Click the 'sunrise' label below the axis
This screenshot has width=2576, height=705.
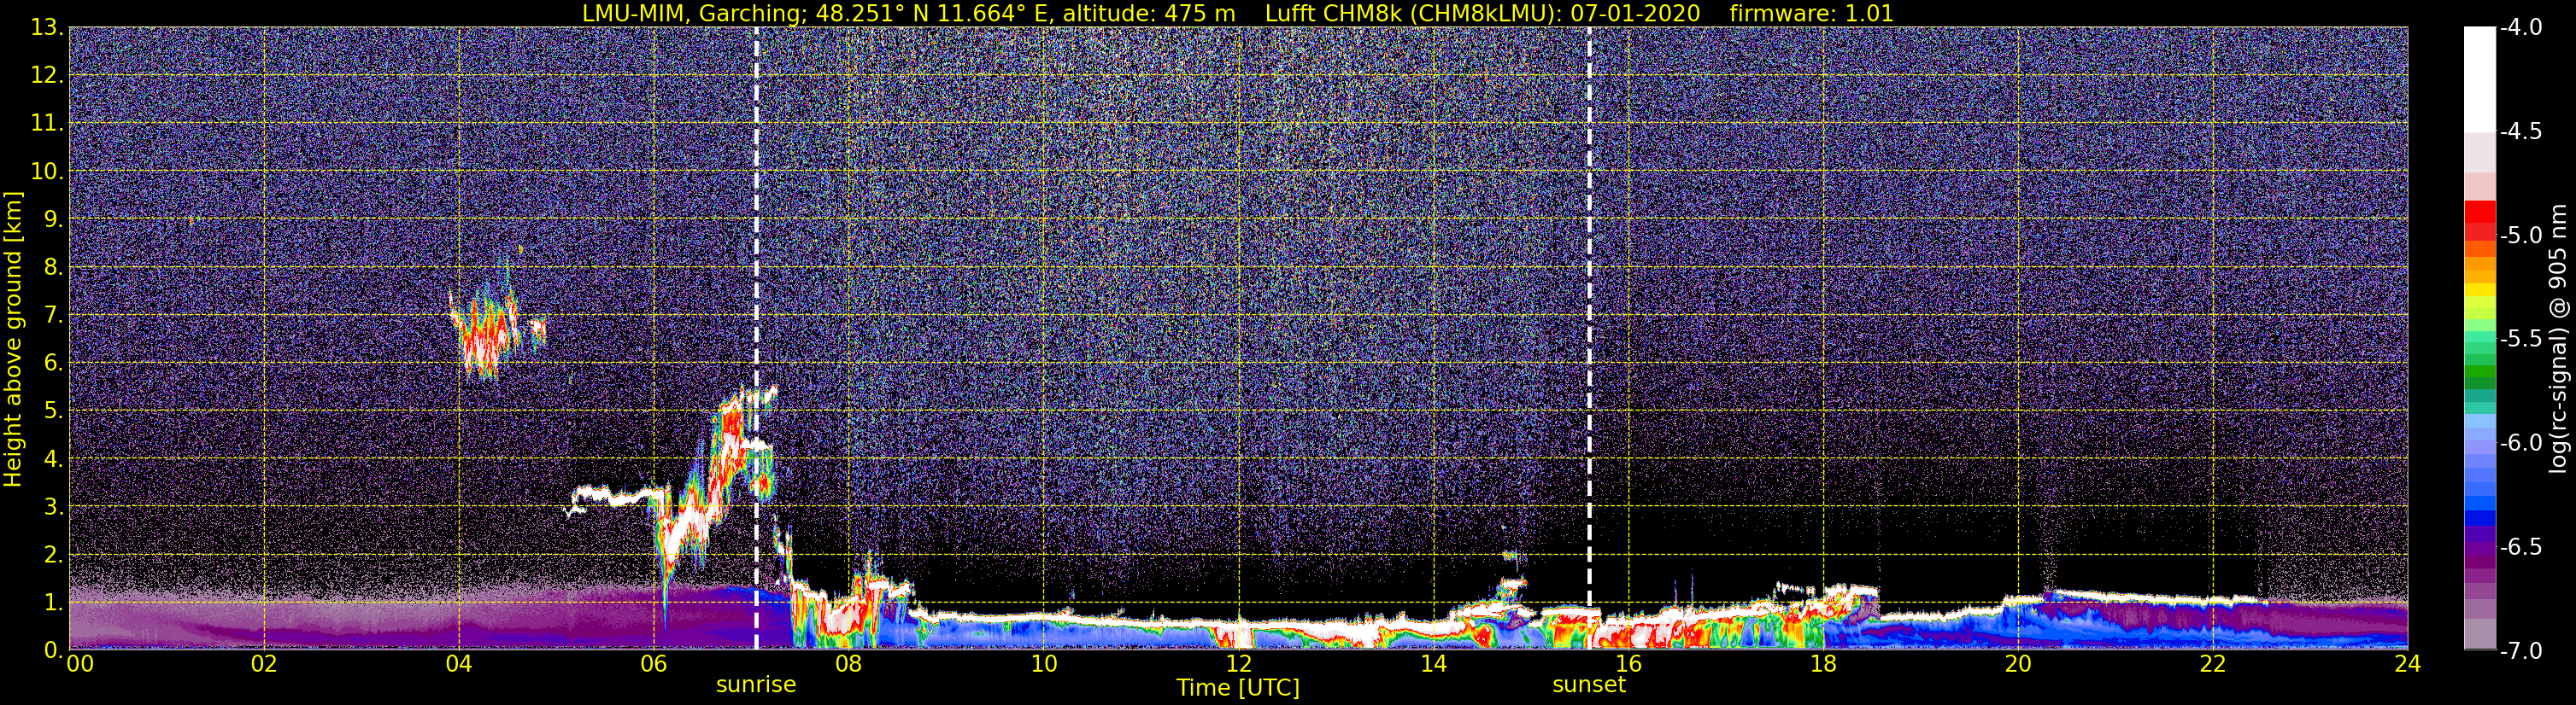point(756,685)
